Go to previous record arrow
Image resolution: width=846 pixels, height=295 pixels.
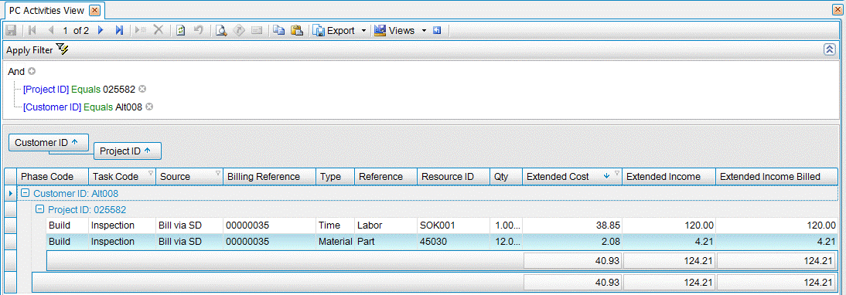point(51,31)
